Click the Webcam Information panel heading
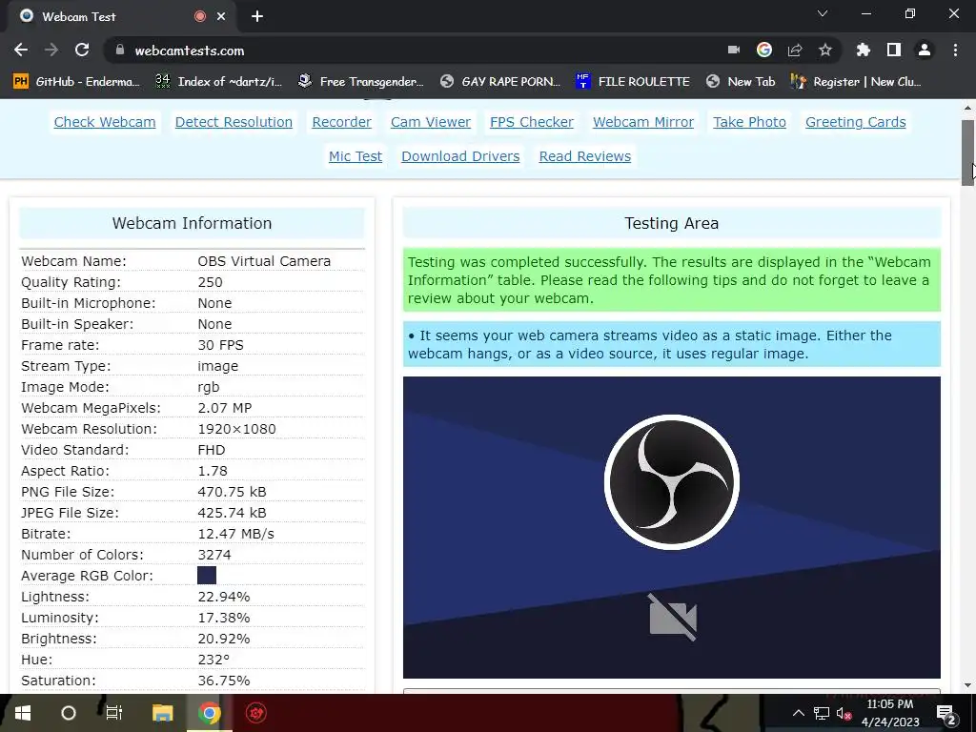This screenshot has width=976, height=732. (x=192, y=223)
